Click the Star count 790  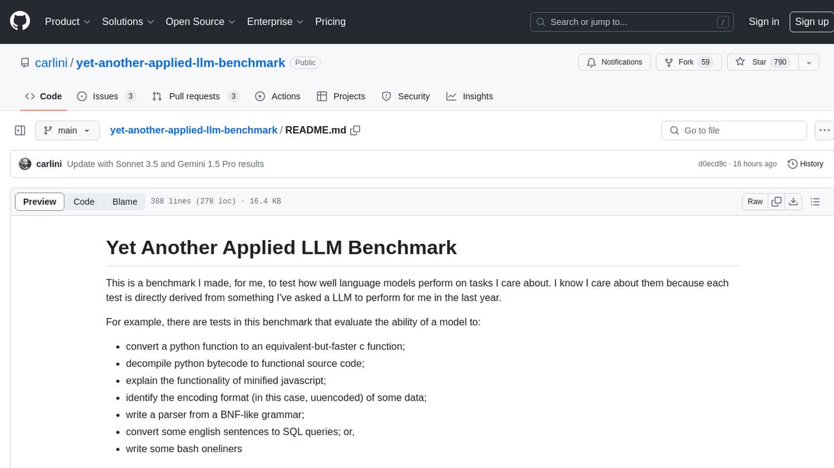[x=780, y=62]
